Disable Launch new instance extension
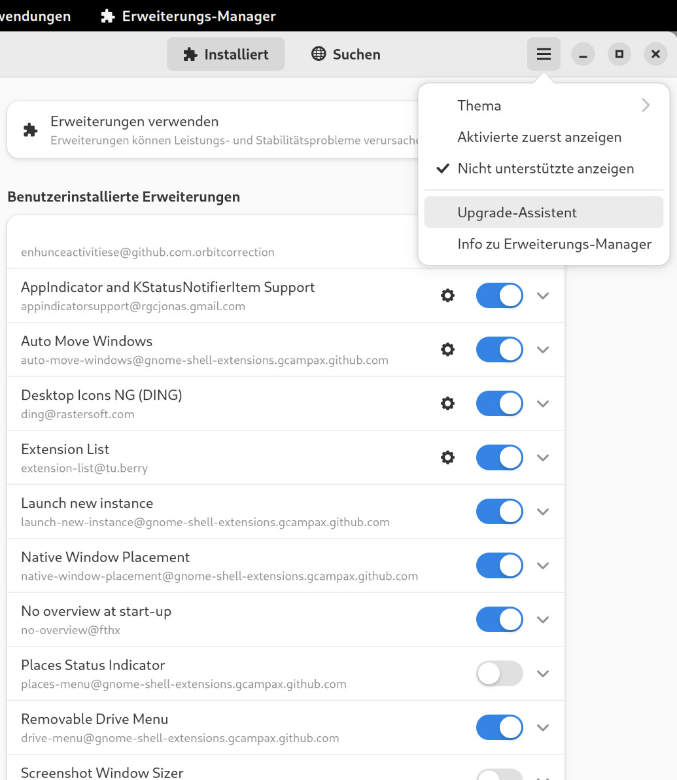 tap(500, 511)
